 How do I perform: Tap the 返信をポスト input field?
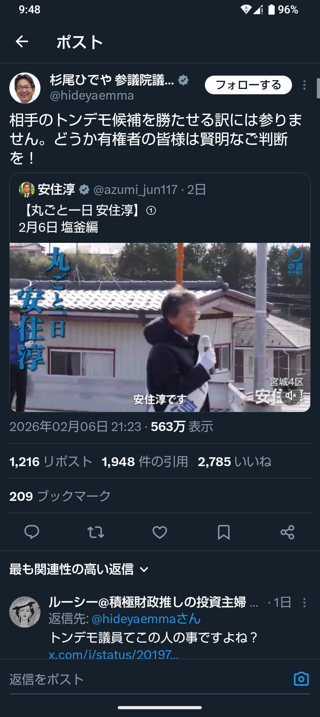[147, 679]
